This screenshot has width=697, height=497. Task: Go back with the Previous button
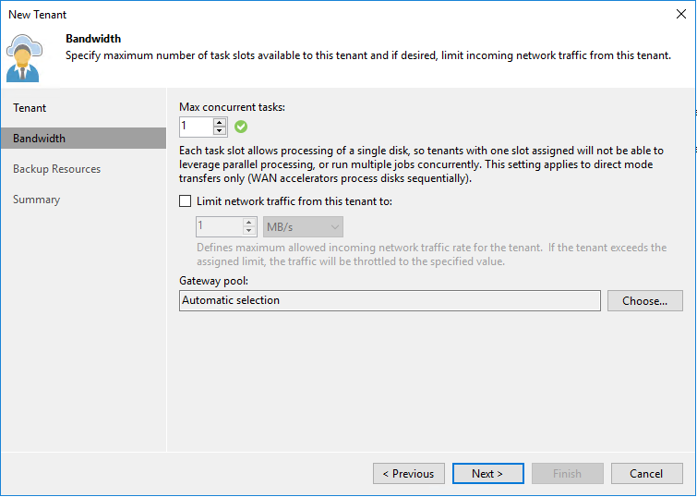click(409, 473)
